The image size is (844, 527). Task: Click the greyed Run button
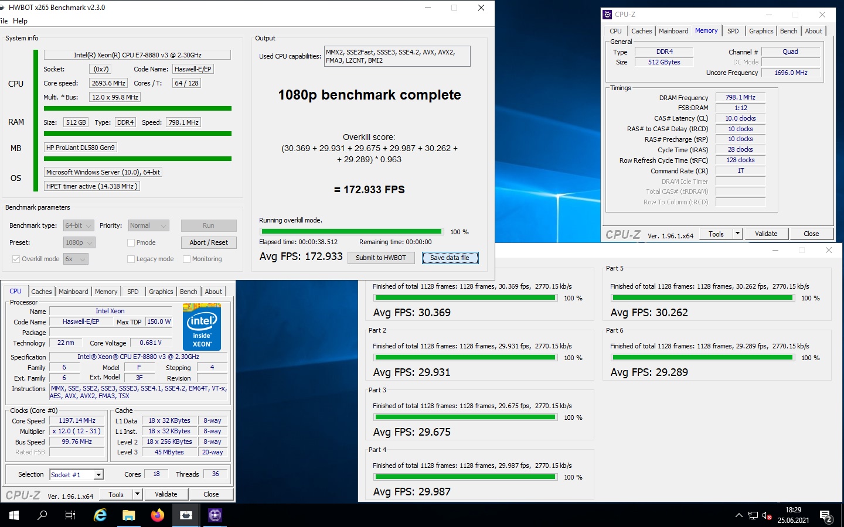click(209, 225)
